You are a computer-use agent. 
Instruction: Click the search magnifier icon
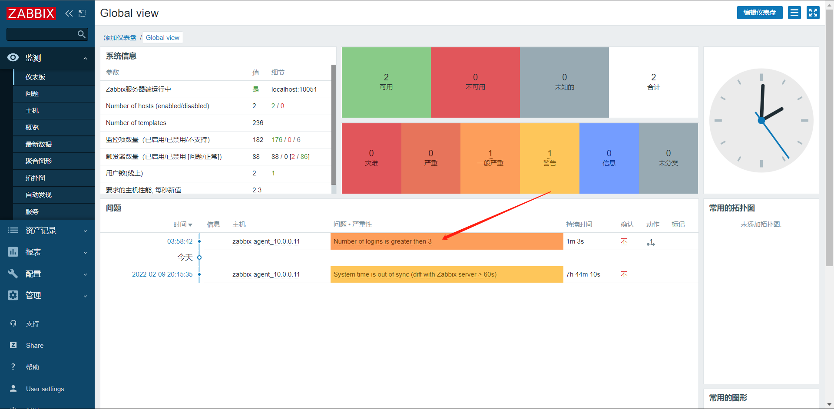point(81,34)
